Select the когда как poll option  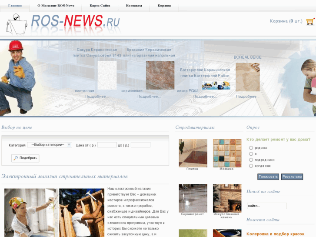(251, 166)
